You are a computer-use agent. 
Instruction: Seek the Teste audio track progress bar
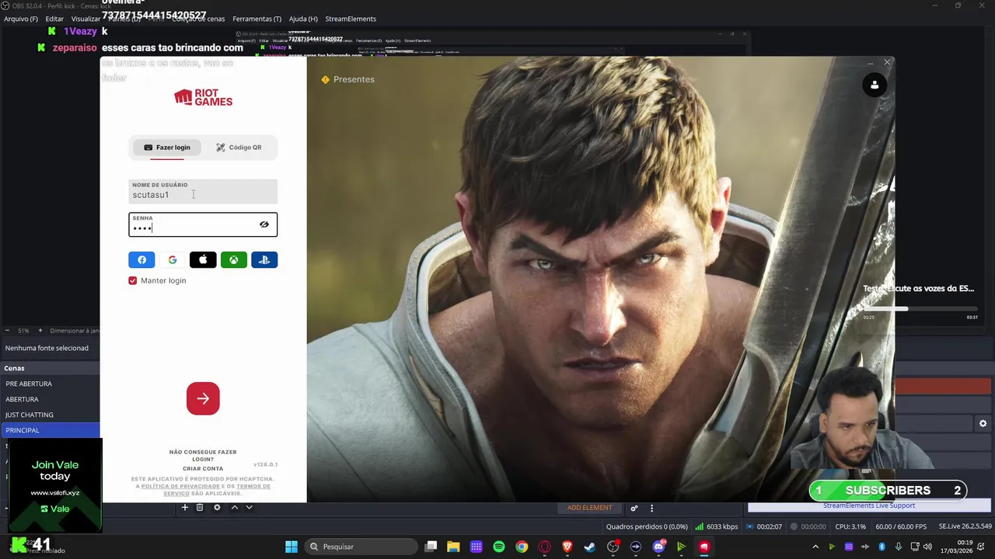(920, 309)
